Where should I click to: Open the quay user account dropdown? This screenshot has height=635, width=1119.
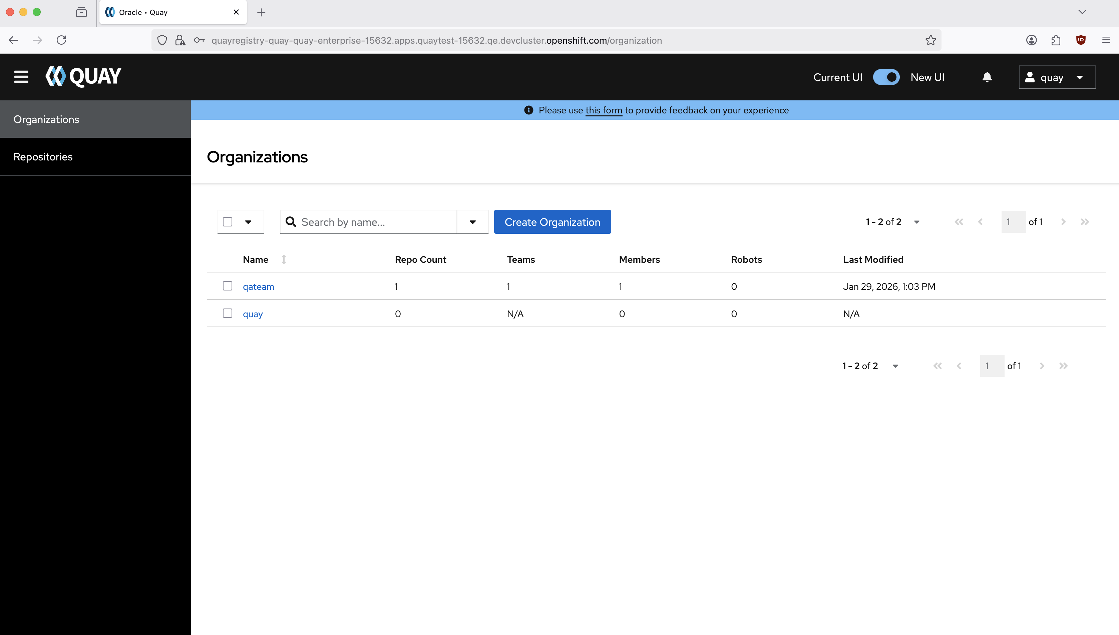1057,77
